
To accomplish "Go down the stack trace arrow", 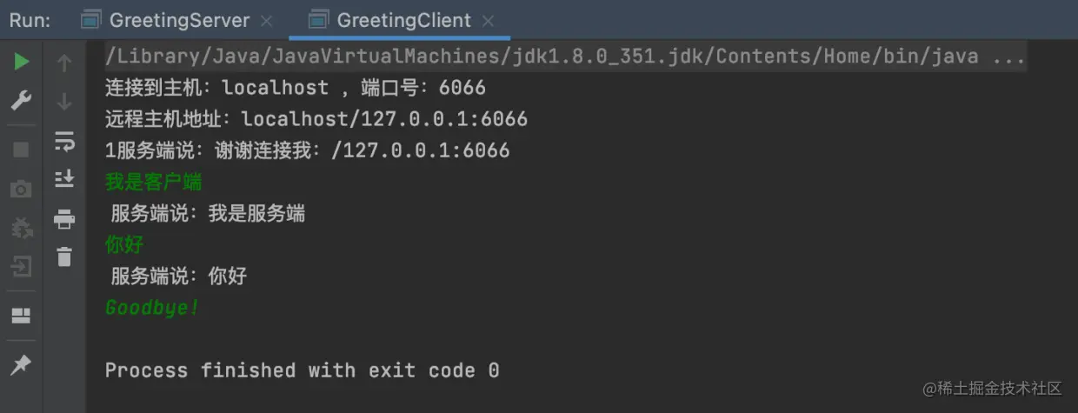I will coord(64,102).
